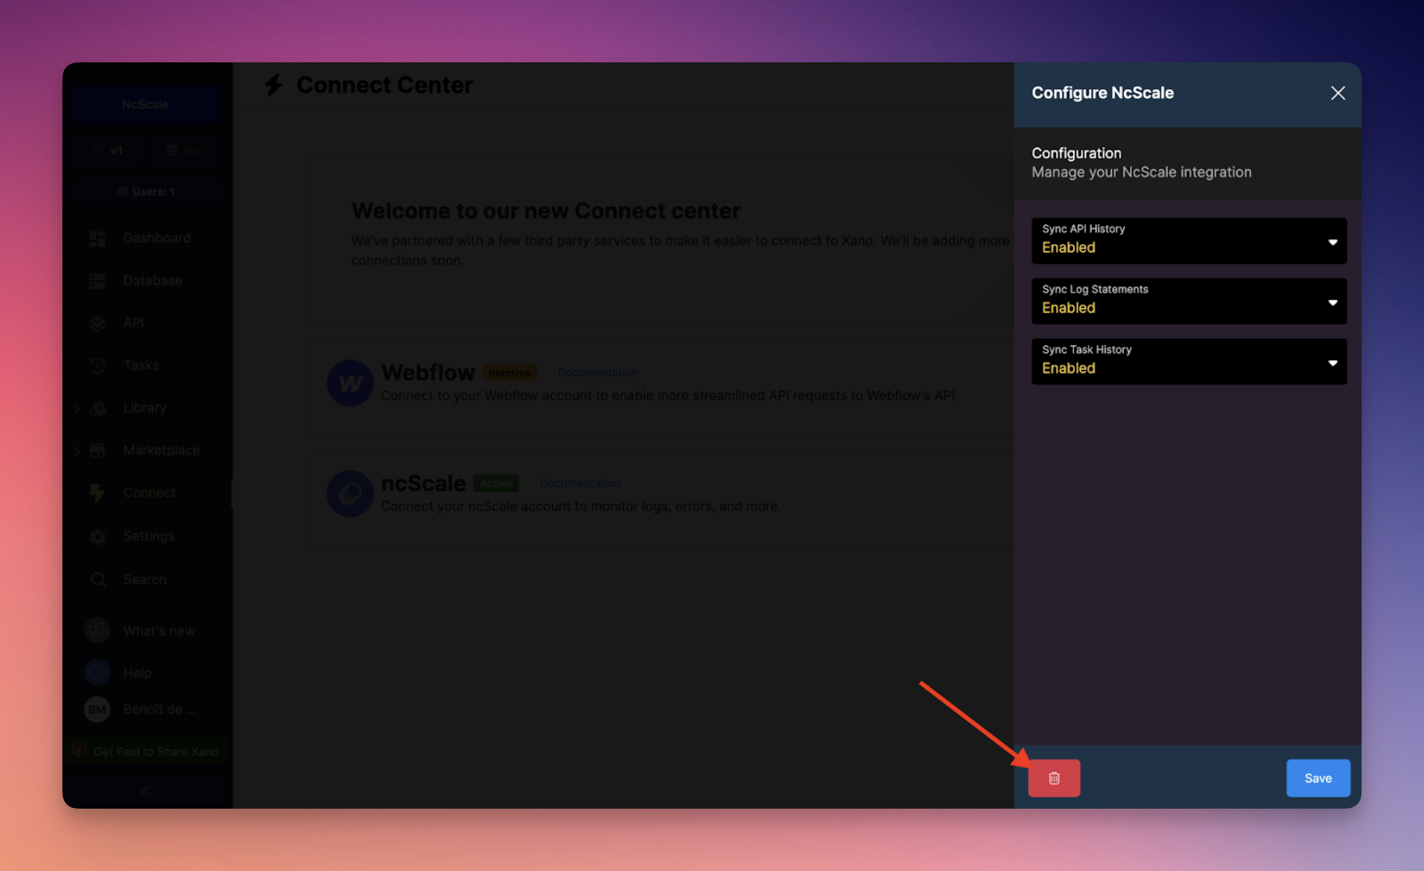Select the v1 branch selector
The image size is (1424, 871).
(x=108, y=150)
